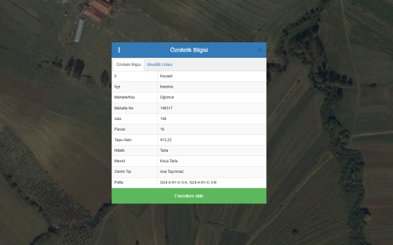
Task: Click the Mahalle No value 149317
Action: tap(166, 108)
